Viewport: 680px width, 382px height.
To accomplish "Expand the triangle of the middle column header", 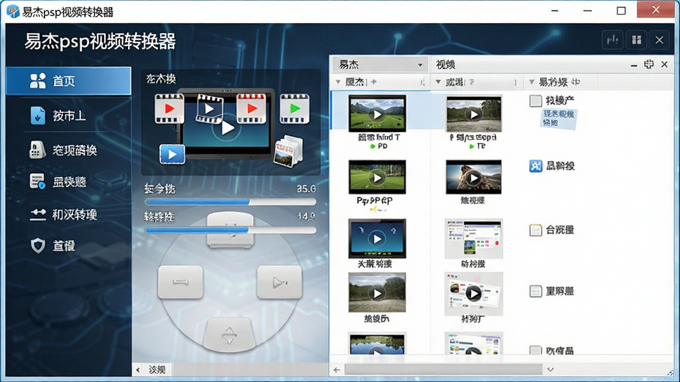I will [438, 82].
